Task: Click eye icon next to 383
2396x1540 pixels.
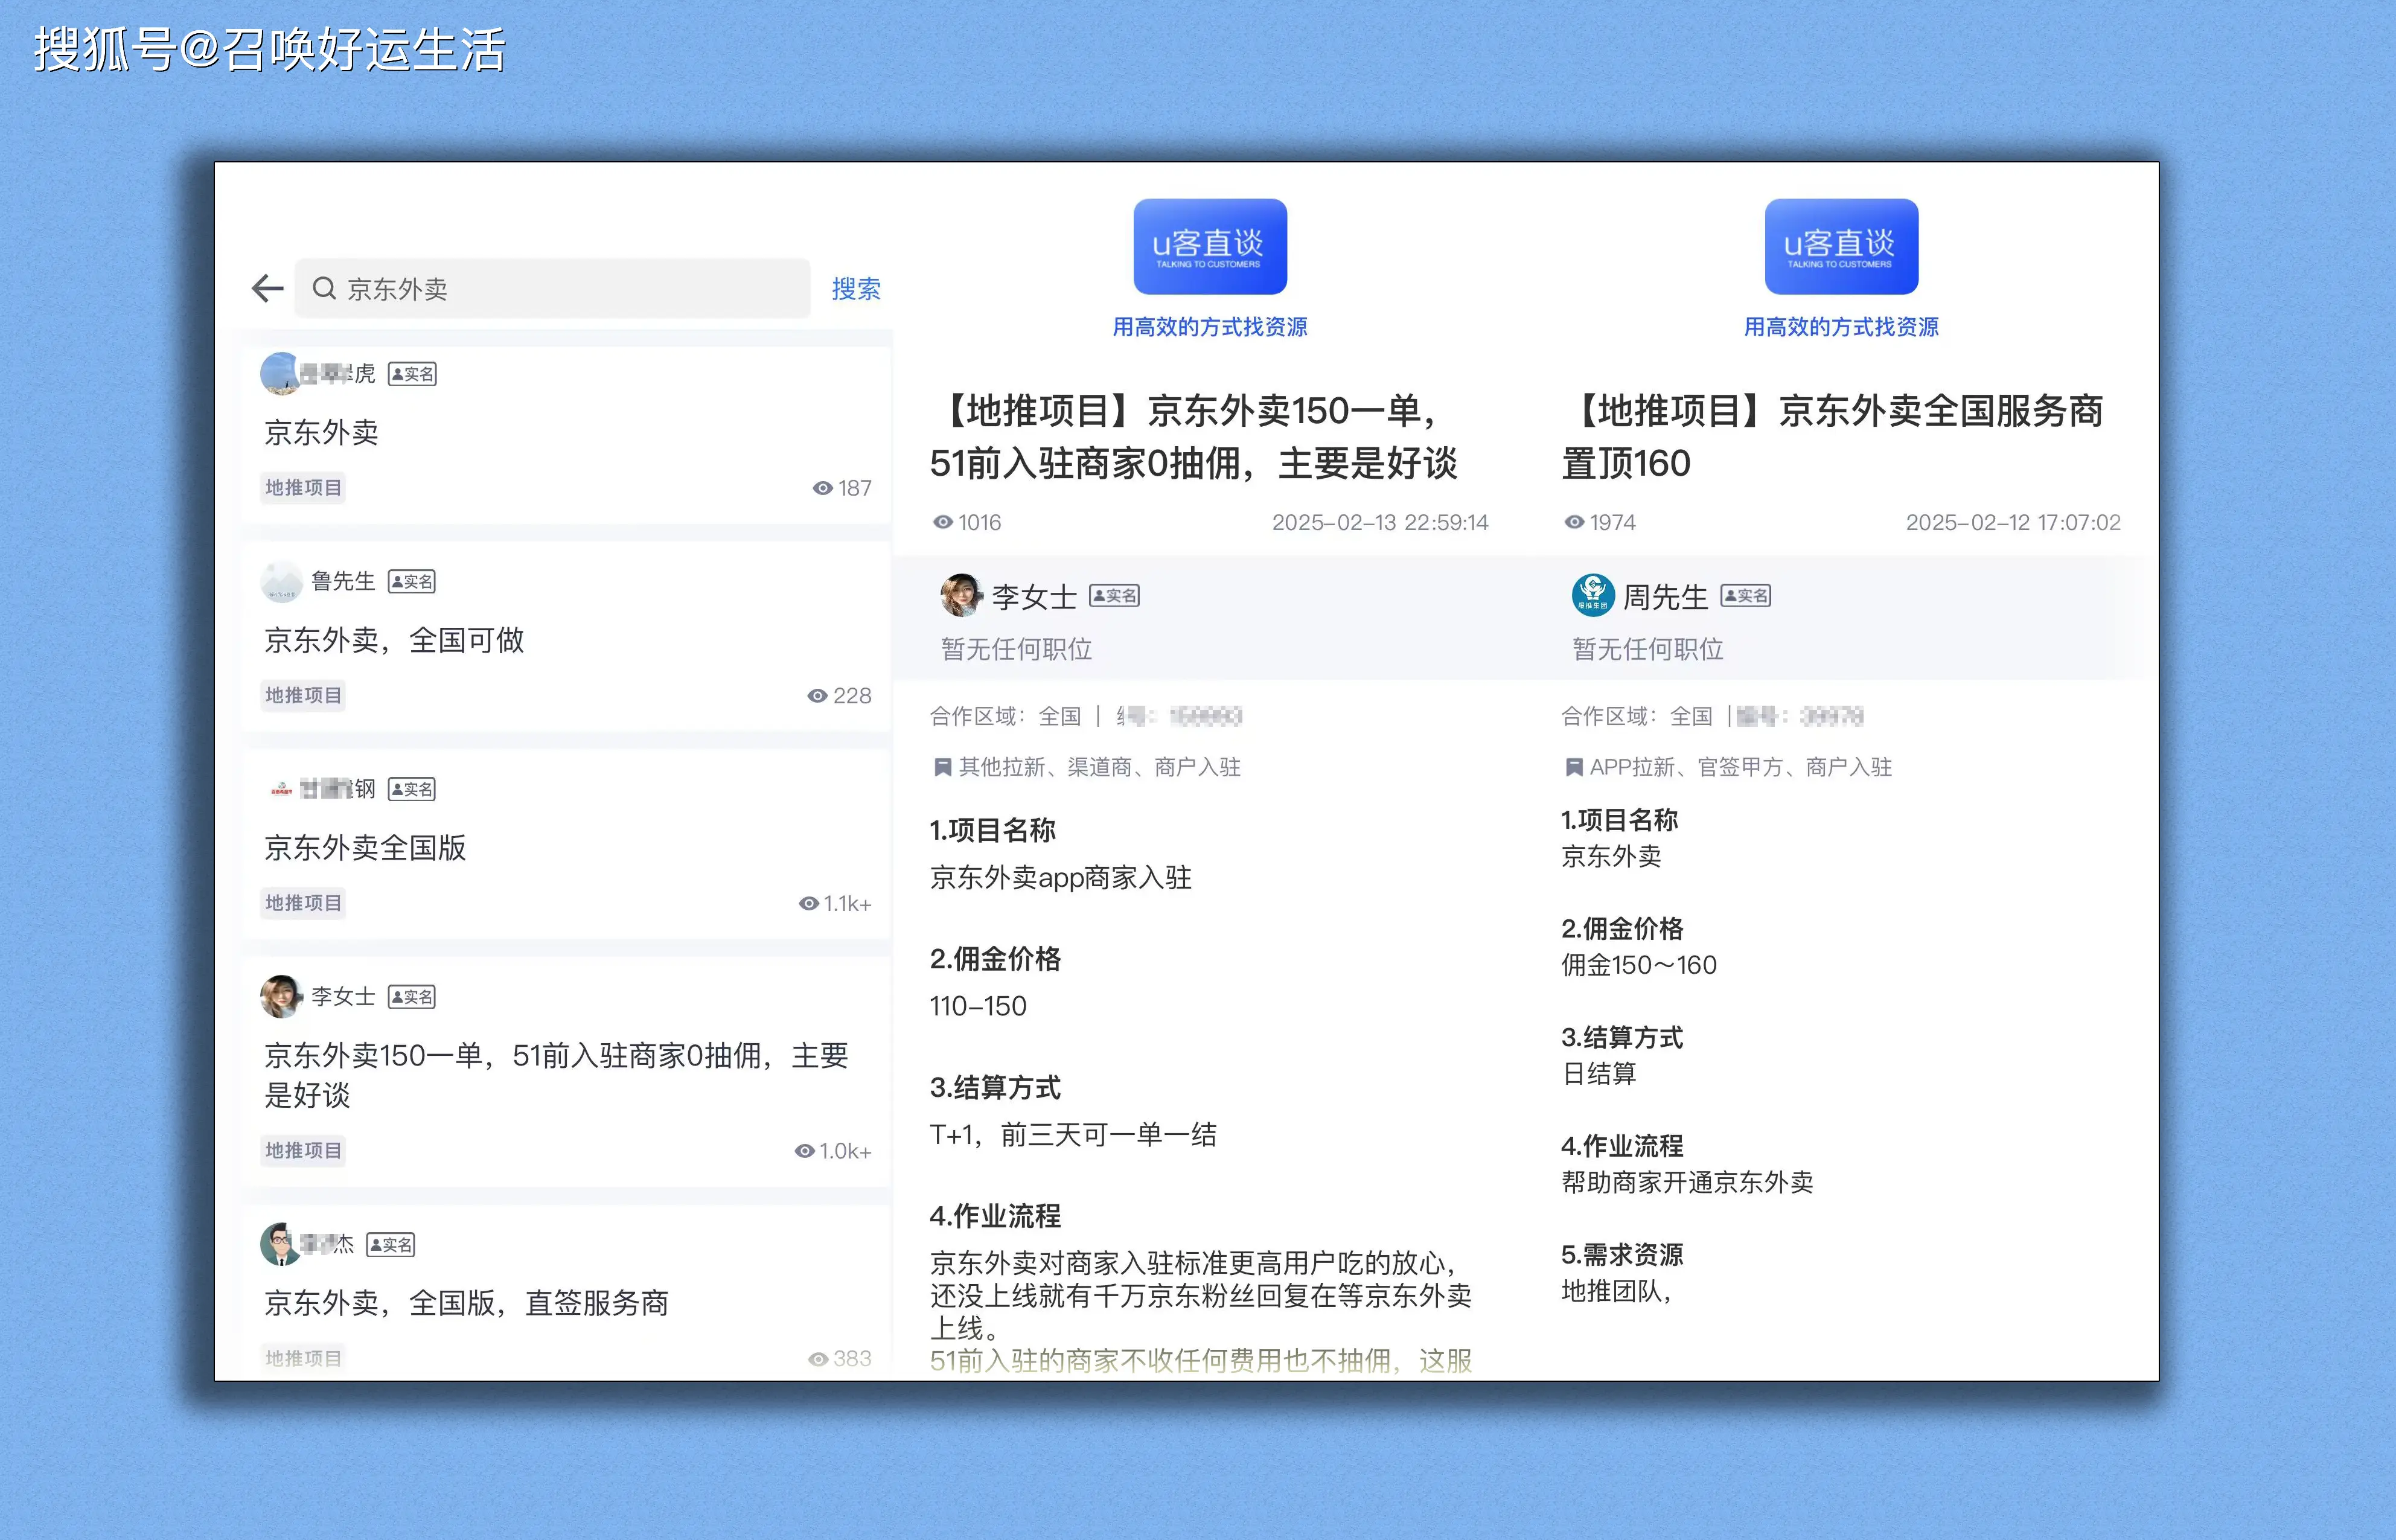Action: pyautogui.click(x=818, y=1359)
